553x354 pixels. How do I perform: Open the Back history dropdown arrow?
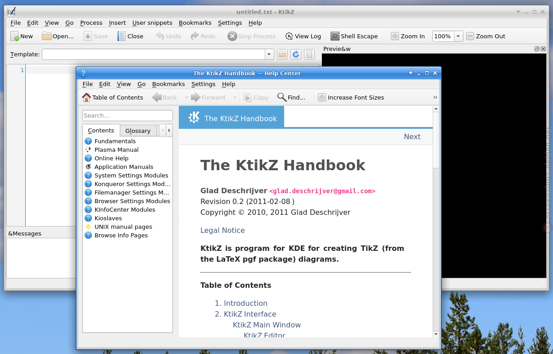pyautogui.click(x=186, y=97)
